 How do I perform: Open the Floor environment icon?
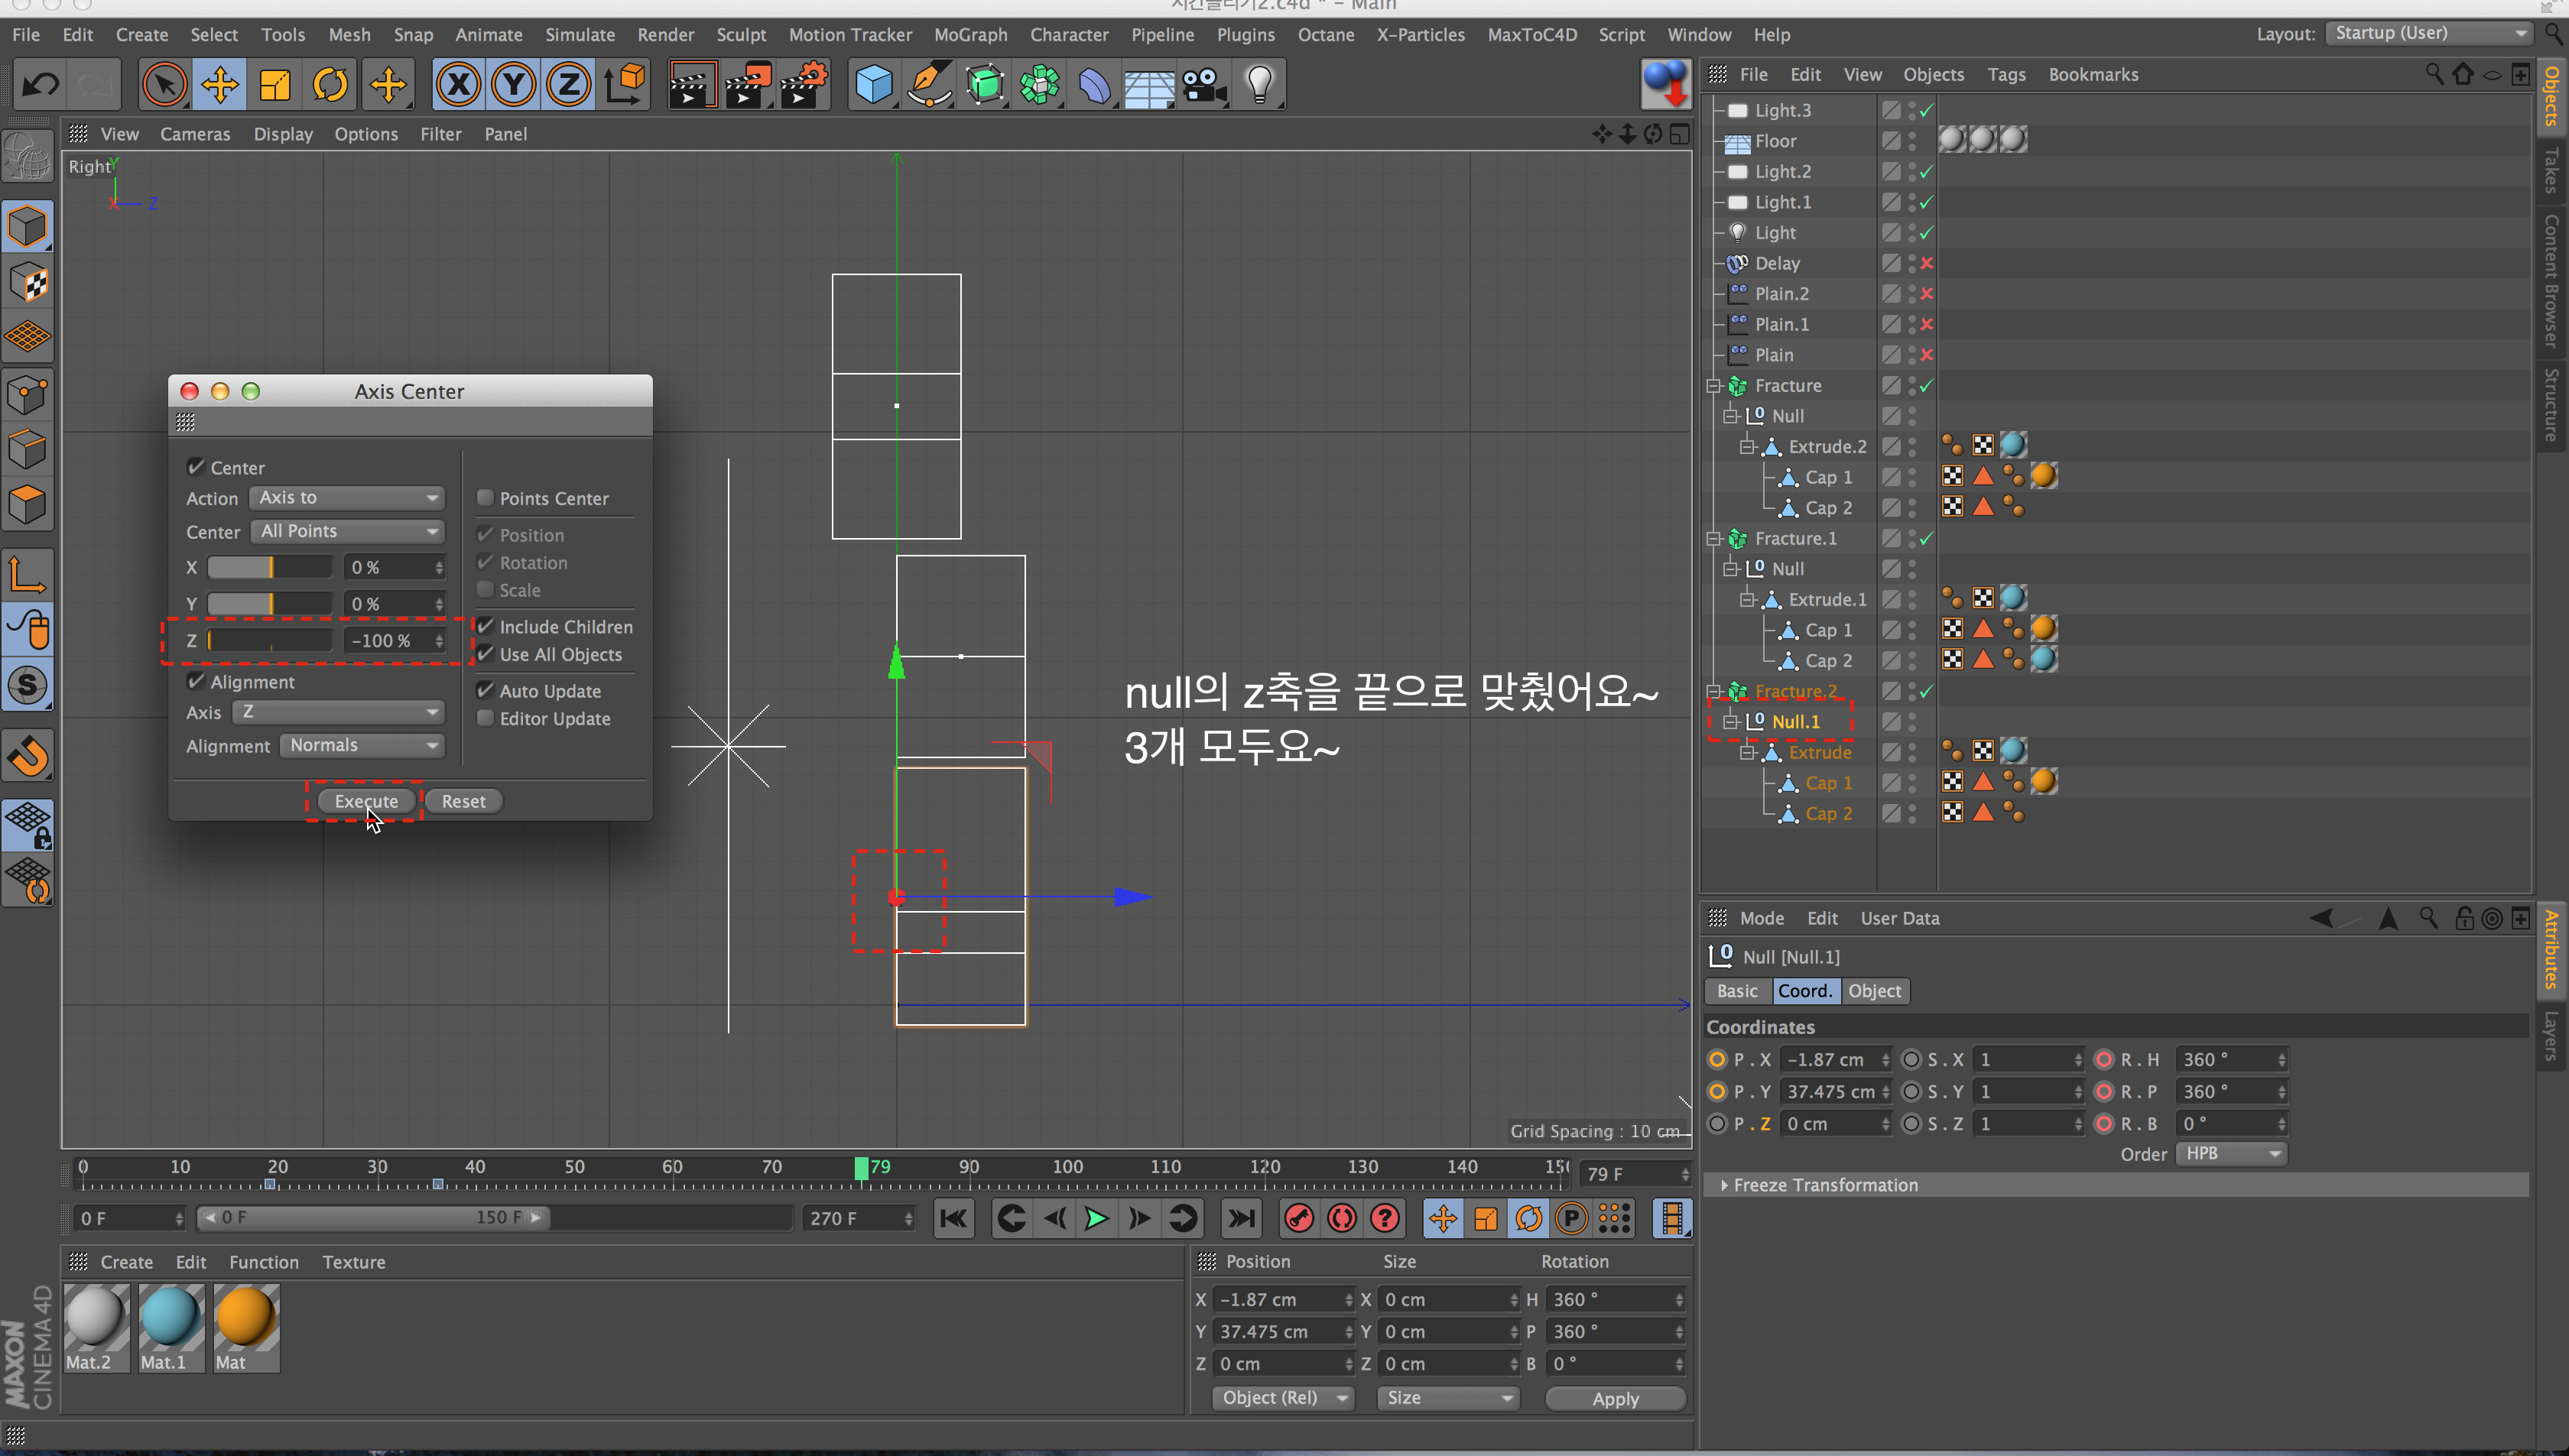1148,85
